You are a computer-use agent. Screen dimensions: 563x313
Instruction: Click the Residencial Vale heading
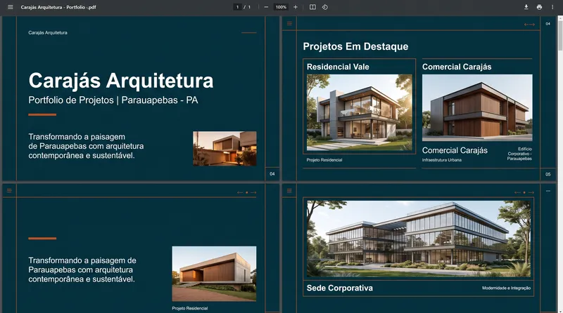point(338,67)
